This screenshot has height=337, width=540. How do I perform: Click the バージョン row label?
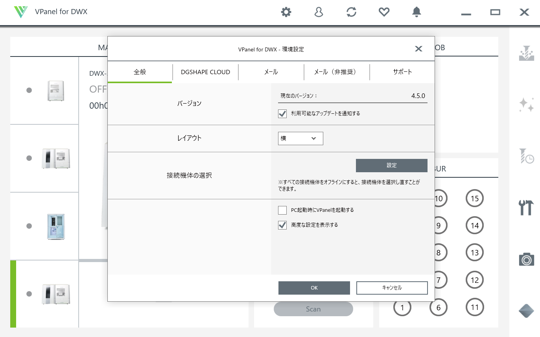click(189, 104)
